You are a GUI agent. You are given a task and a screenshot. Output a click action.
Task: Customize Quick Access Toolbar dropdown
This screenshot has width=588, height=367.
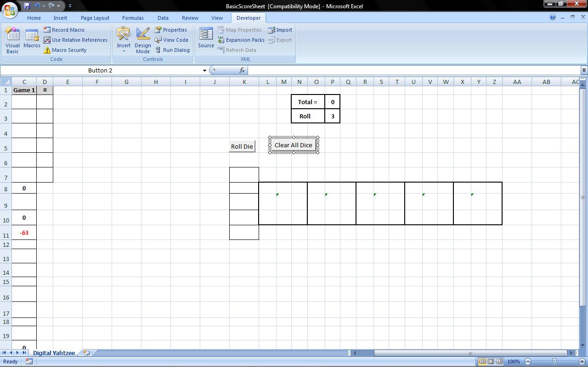click(70, 6)
